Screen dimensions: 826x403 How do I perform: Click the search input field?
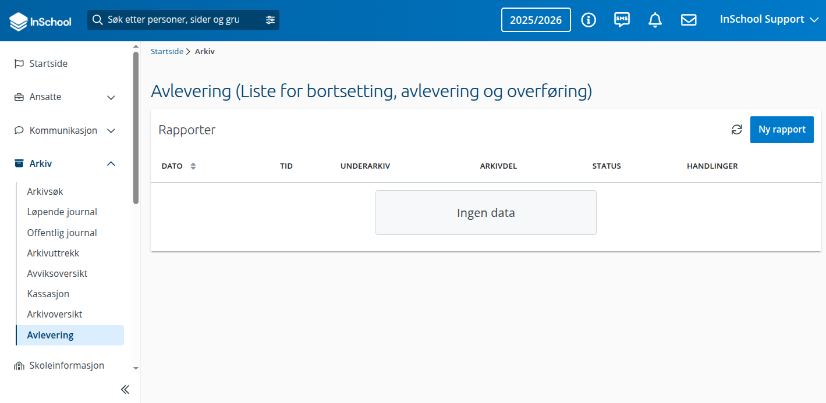click(x=183, y=20)
